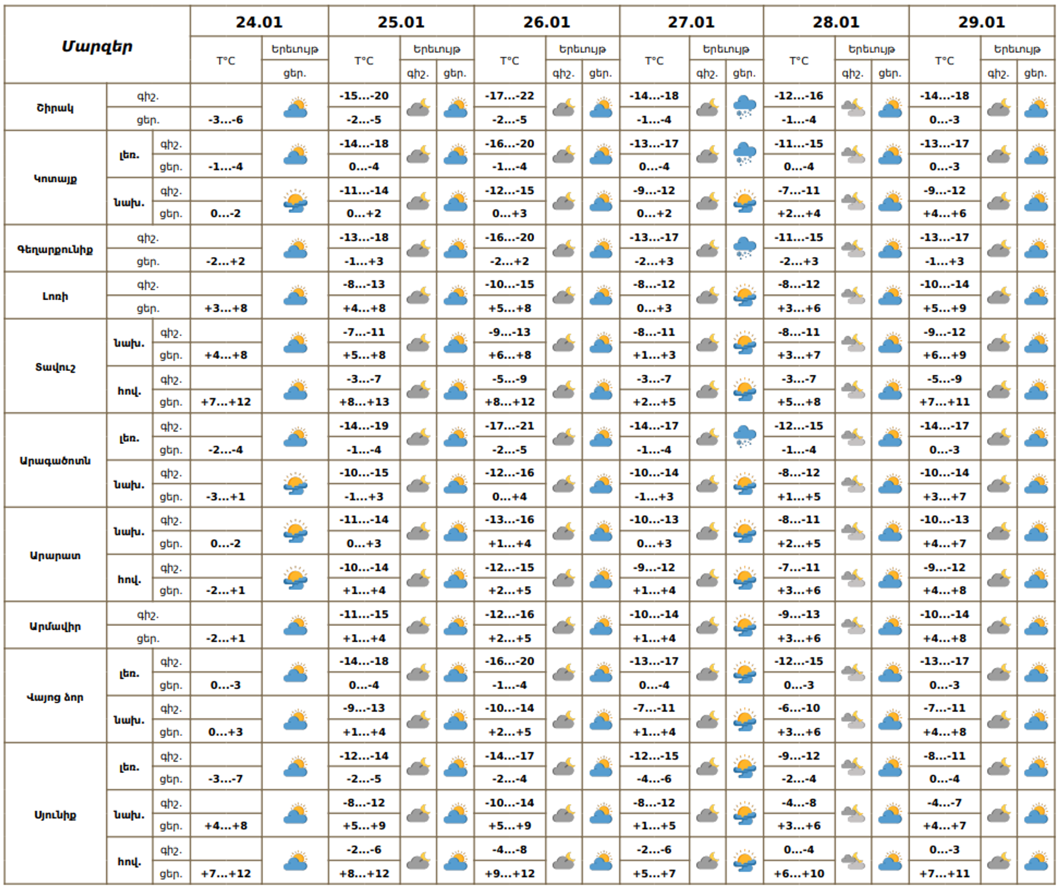
Task: Click Արմավիր windy sun icon under 27.01
Action: (744, 626)
